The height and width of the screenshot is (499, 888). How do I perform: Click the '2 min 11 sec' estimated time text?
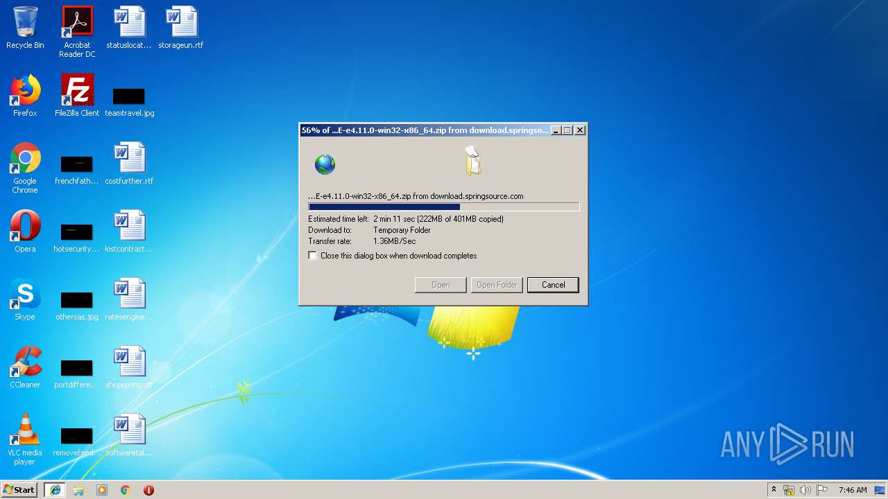pos(394,219)
